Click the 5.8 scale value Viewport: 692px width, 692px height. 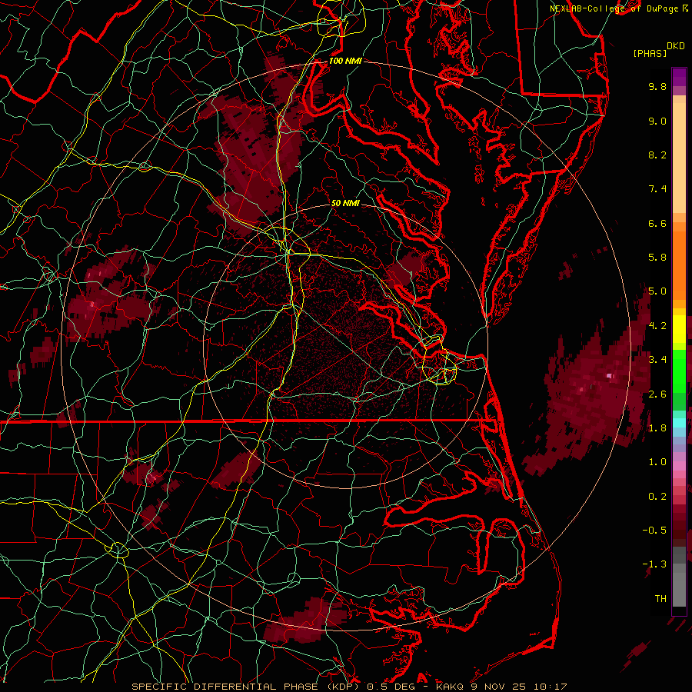point(657,258)
